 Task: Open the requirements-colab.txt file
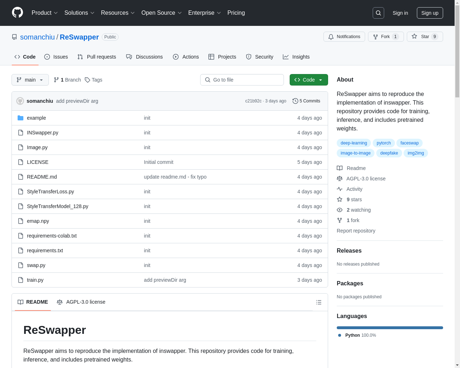pos(52,236)
